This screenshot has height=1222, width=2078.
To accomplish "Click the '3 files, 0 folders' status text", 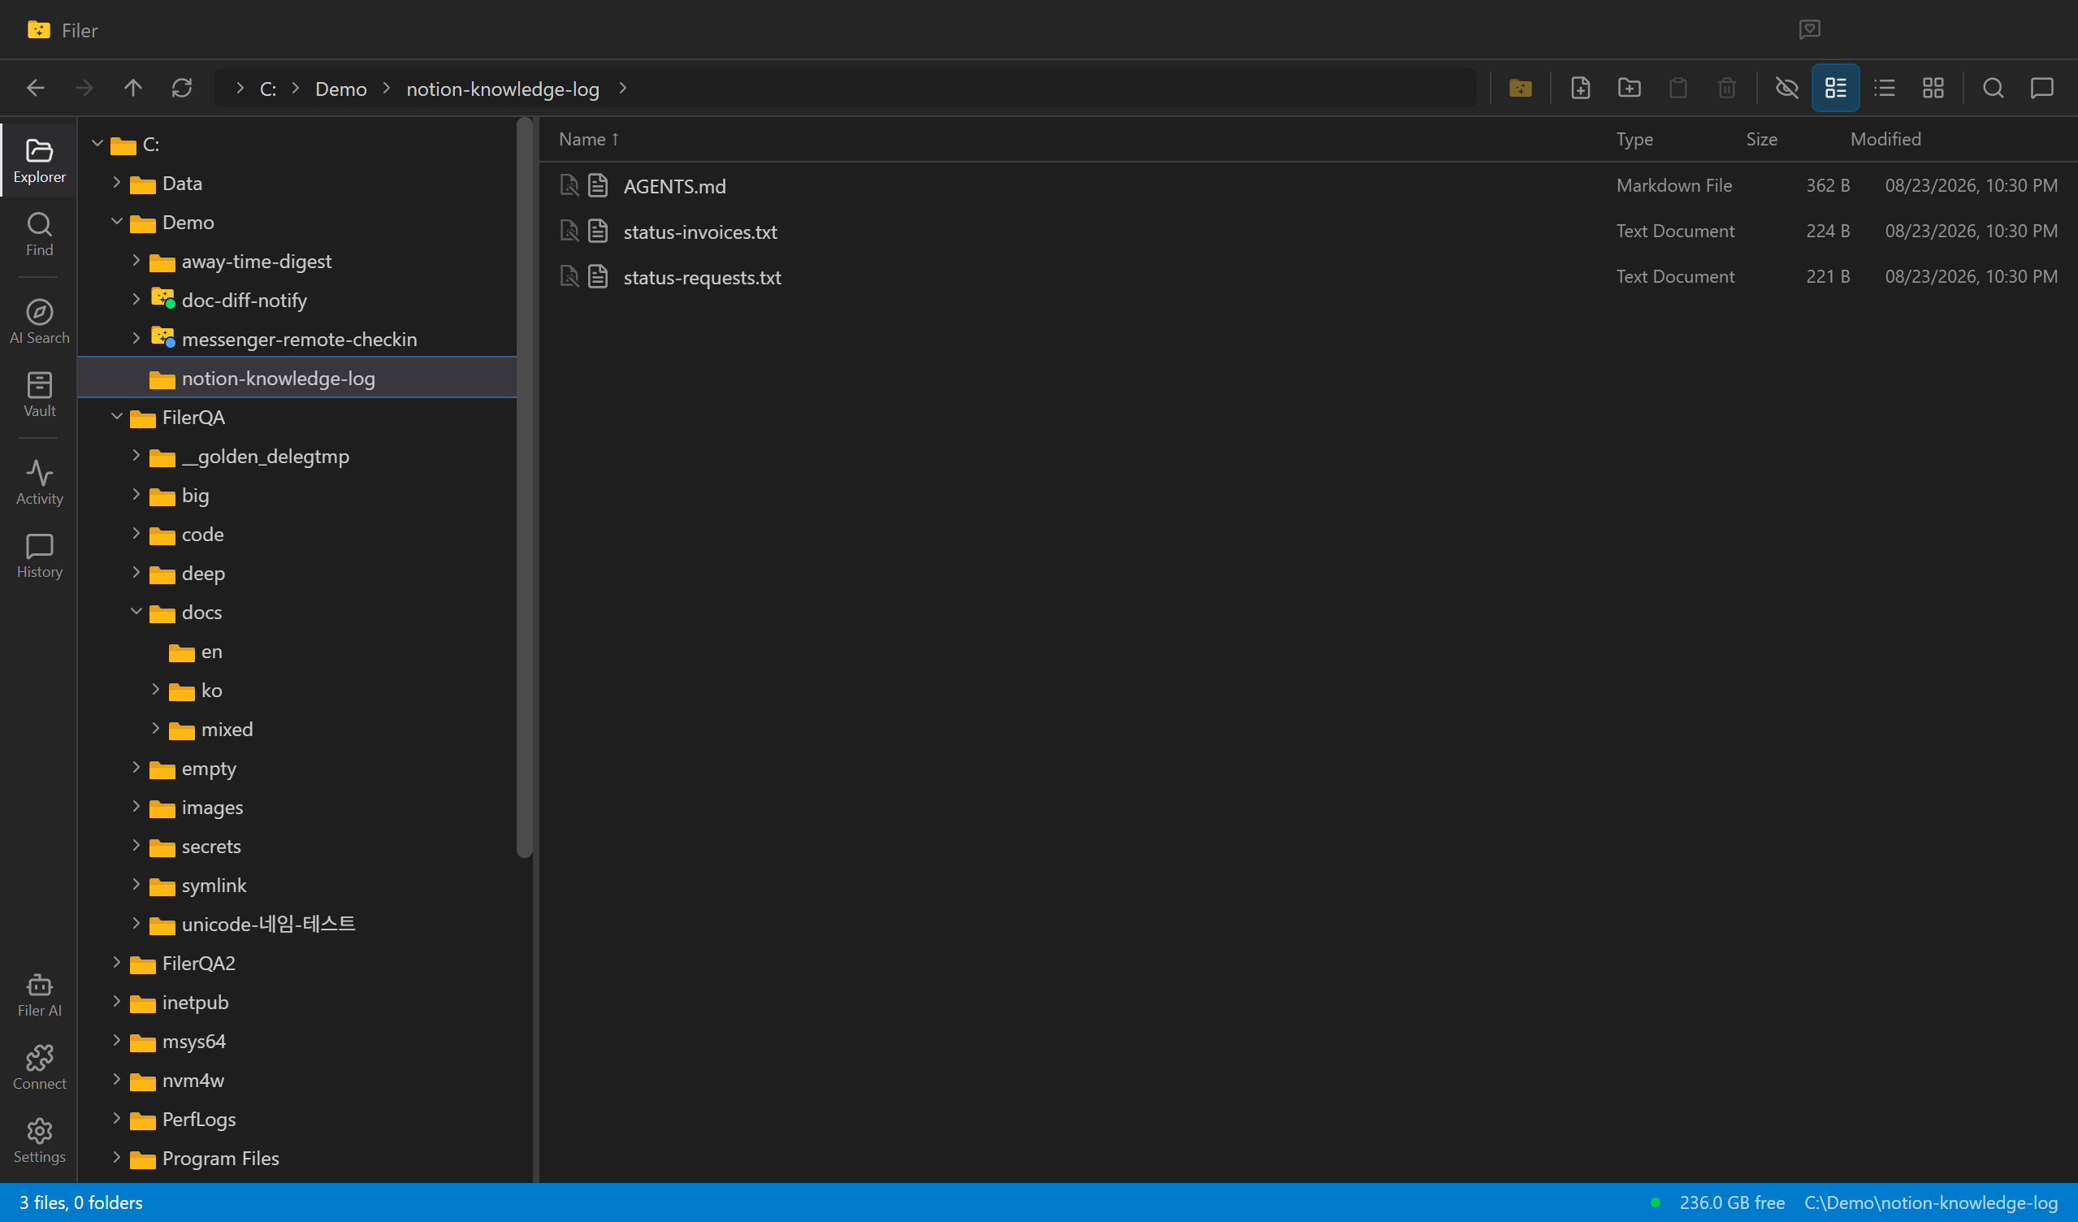I will pos(80,1202).
